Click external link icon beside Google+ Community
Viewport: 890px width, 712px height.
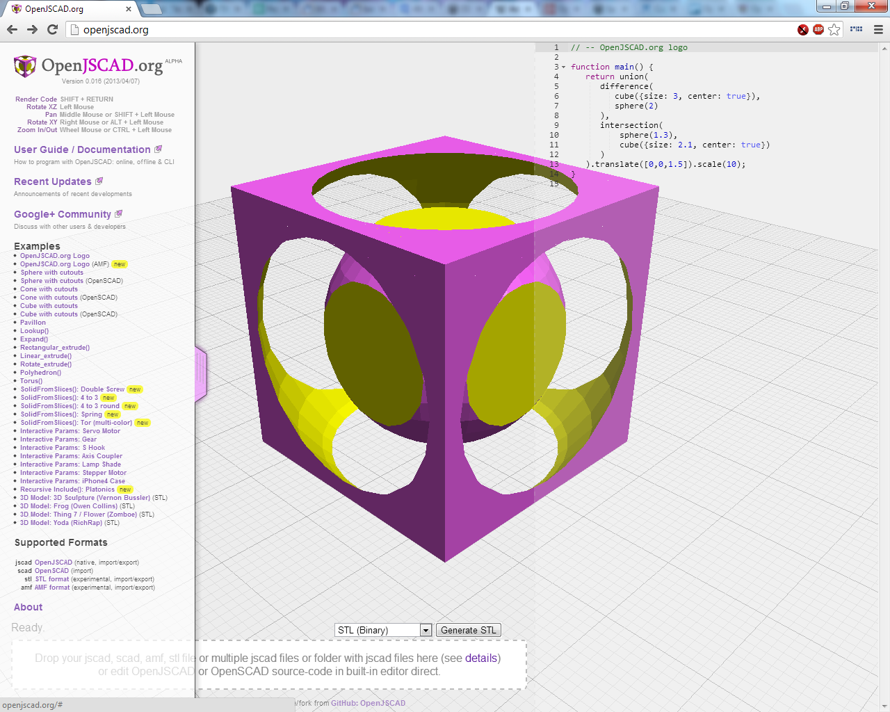[119, 213]
